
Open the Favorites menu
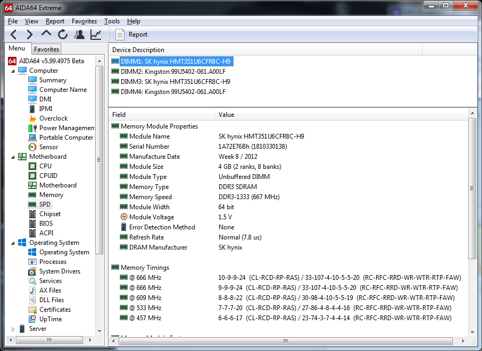tap(84, 21)
